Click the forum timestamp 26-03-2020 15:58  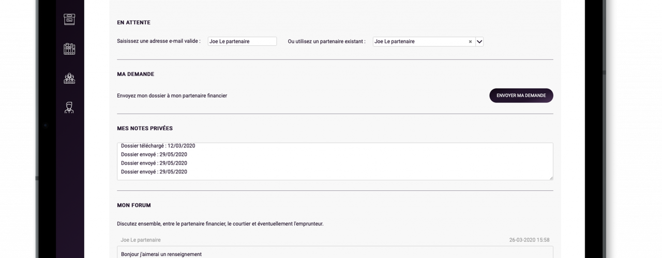[x=529, y=240]
